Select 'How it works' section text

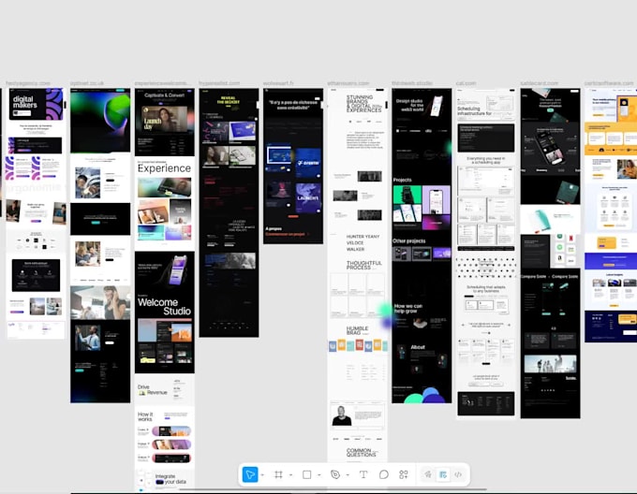(x=145, y=416)
